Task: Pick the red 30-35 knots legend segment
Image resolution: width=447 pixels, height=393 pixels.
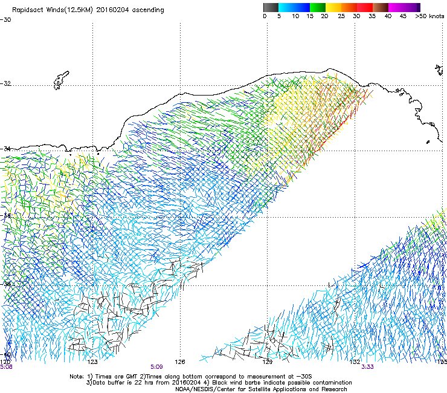Action: (365, 7)
